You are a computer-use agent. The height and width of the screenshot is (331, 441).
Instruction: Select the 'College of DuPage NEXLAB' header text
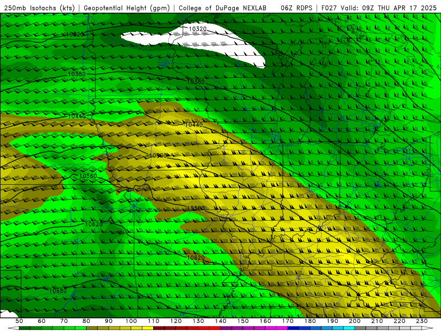coord(223,8)
